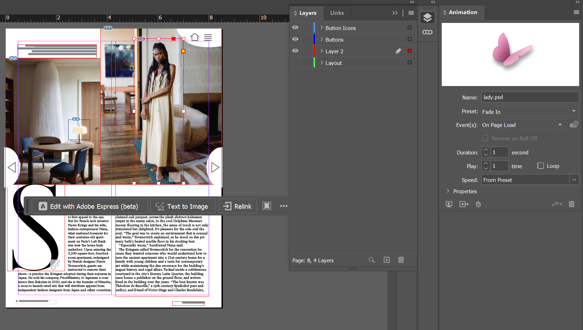This screenshot has height=330, width=583.
Task: Click the Relink button
Action: [238, 206]
